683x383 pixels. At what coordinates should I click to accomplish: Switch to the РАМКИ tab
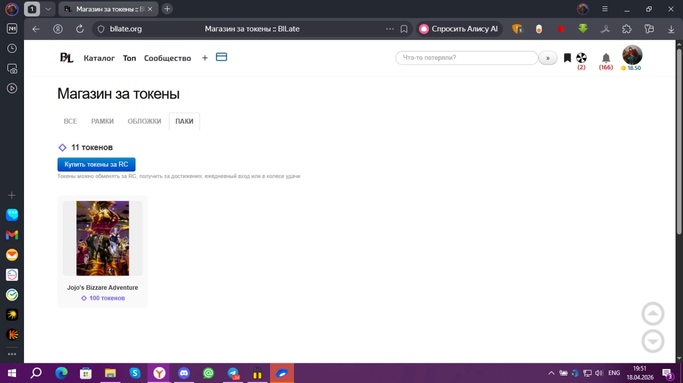[102, 121]
